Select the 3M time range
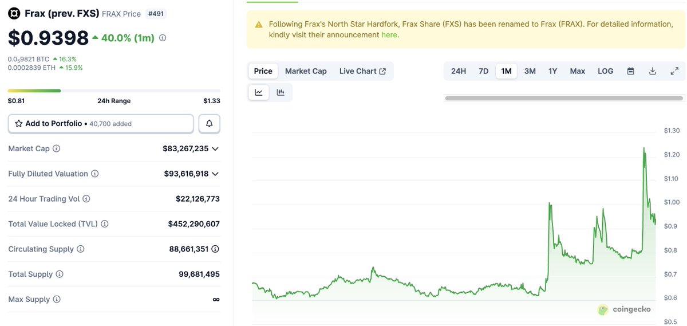The height and width of the screenshot is (326, 687). 530,71
